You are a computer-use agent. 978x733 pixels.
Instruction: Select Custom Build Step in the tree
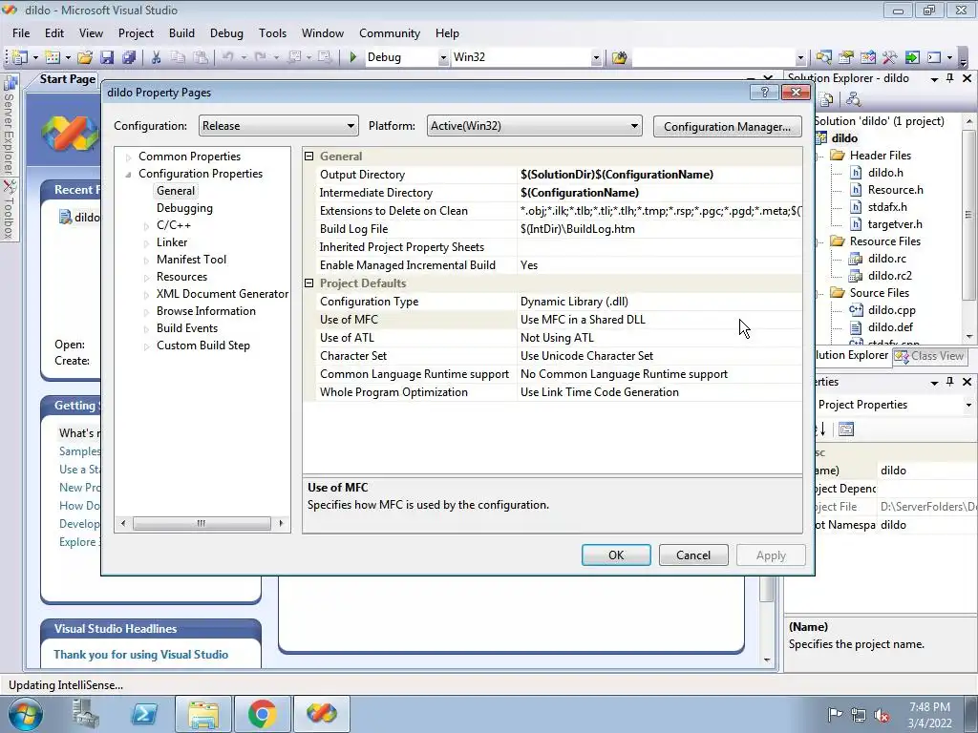[x=203, y=346]
